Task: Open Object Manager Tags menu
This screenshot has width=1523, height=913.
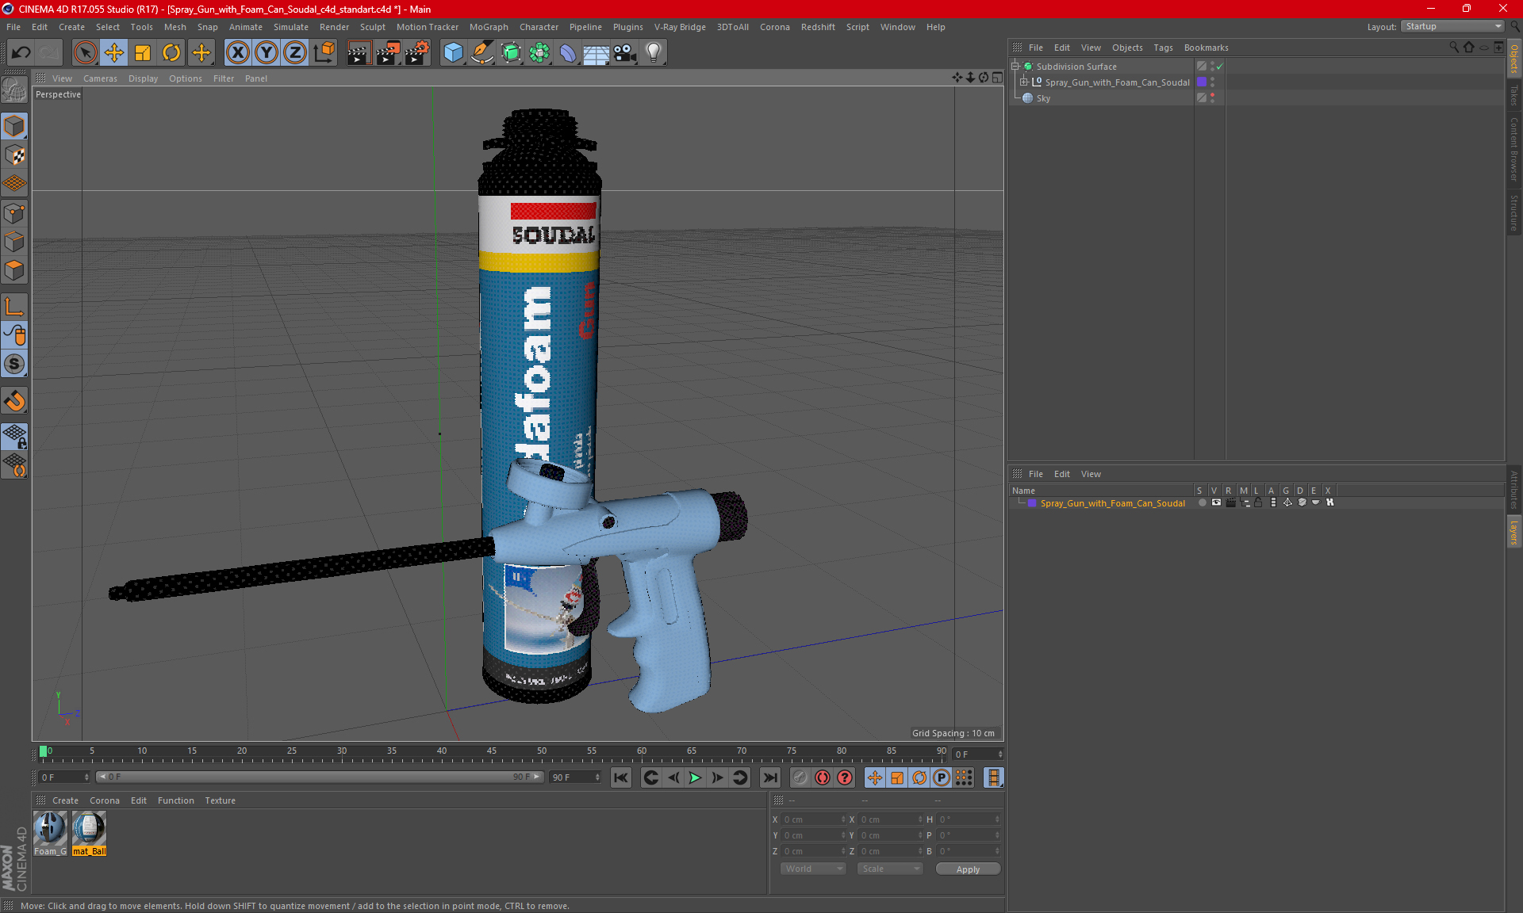Action: (1163, 48)
